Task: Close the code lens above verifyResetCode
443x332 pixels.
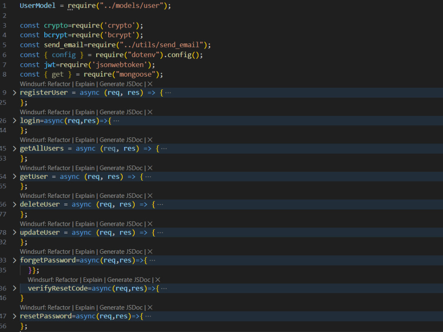Action: point(158,280)
